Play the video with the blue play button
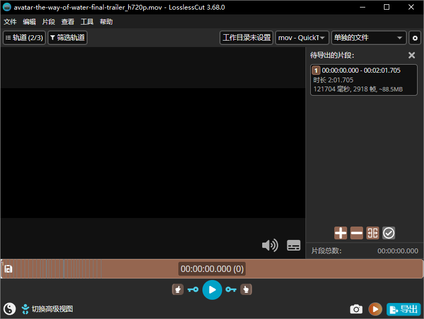This screenshot has height=319, width=424. [x=213, y=290]
